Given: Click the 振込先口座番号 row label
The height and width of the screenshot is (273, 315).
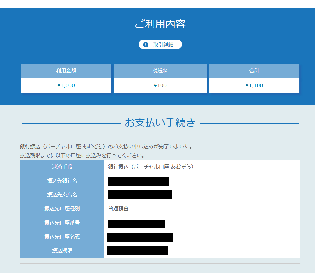Looking at the screenshot, I should tap(62, 223).
